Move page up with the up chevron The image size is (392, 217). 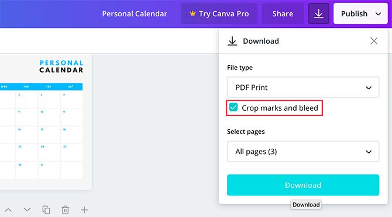click(x=8, y=210)
